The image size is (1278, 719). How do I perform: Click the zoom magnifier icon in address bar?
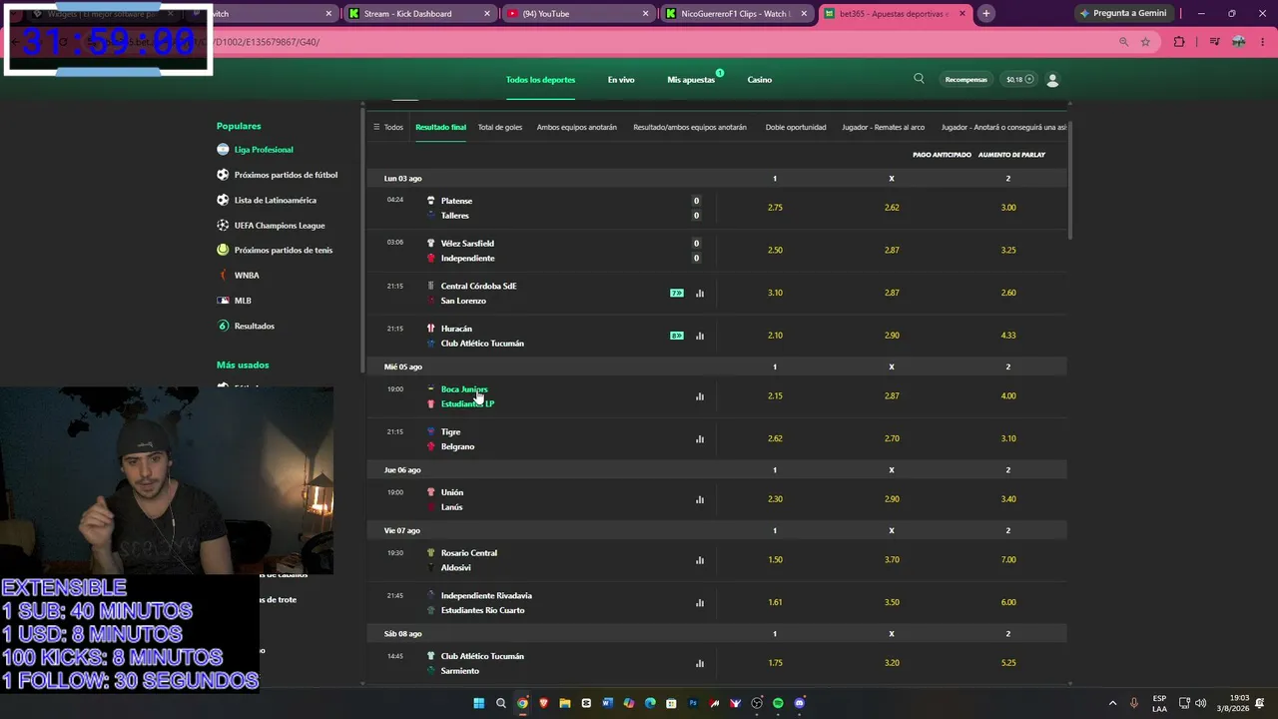pos(1123,42)
